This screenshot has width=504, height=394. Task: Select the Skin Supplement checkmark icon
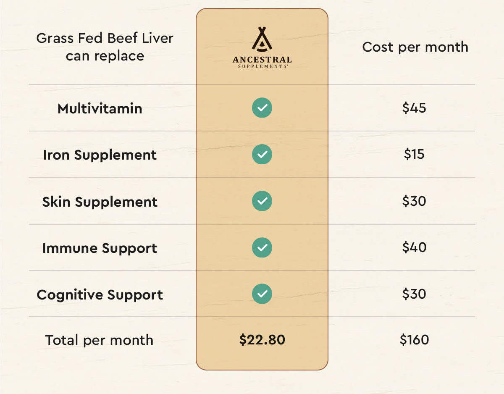[x=262, y=201]
